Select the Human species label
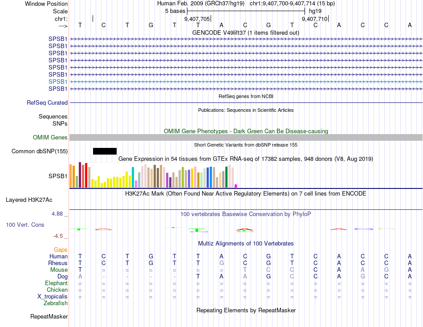 click(58, 256)
